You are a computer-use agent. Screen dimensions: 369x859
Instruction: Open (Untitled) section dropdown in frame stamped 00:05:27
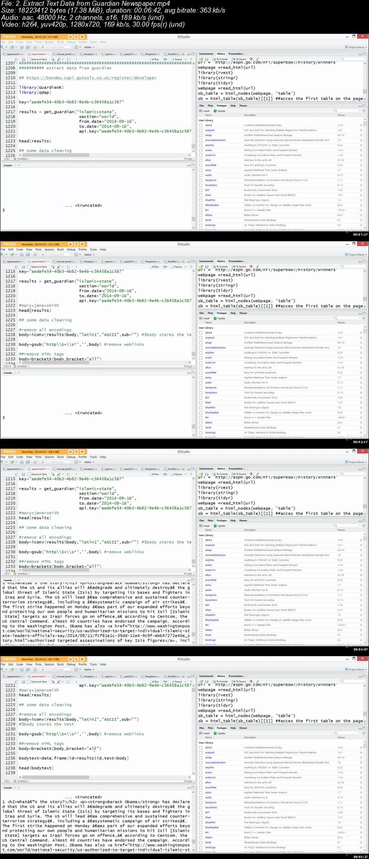coord(24,781)
